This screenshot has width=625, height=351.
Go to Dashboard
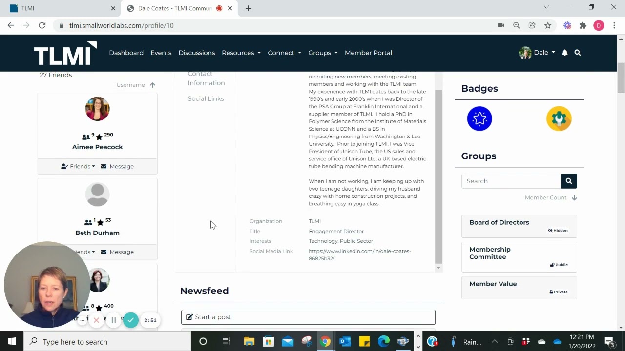[x=126, y=53]
